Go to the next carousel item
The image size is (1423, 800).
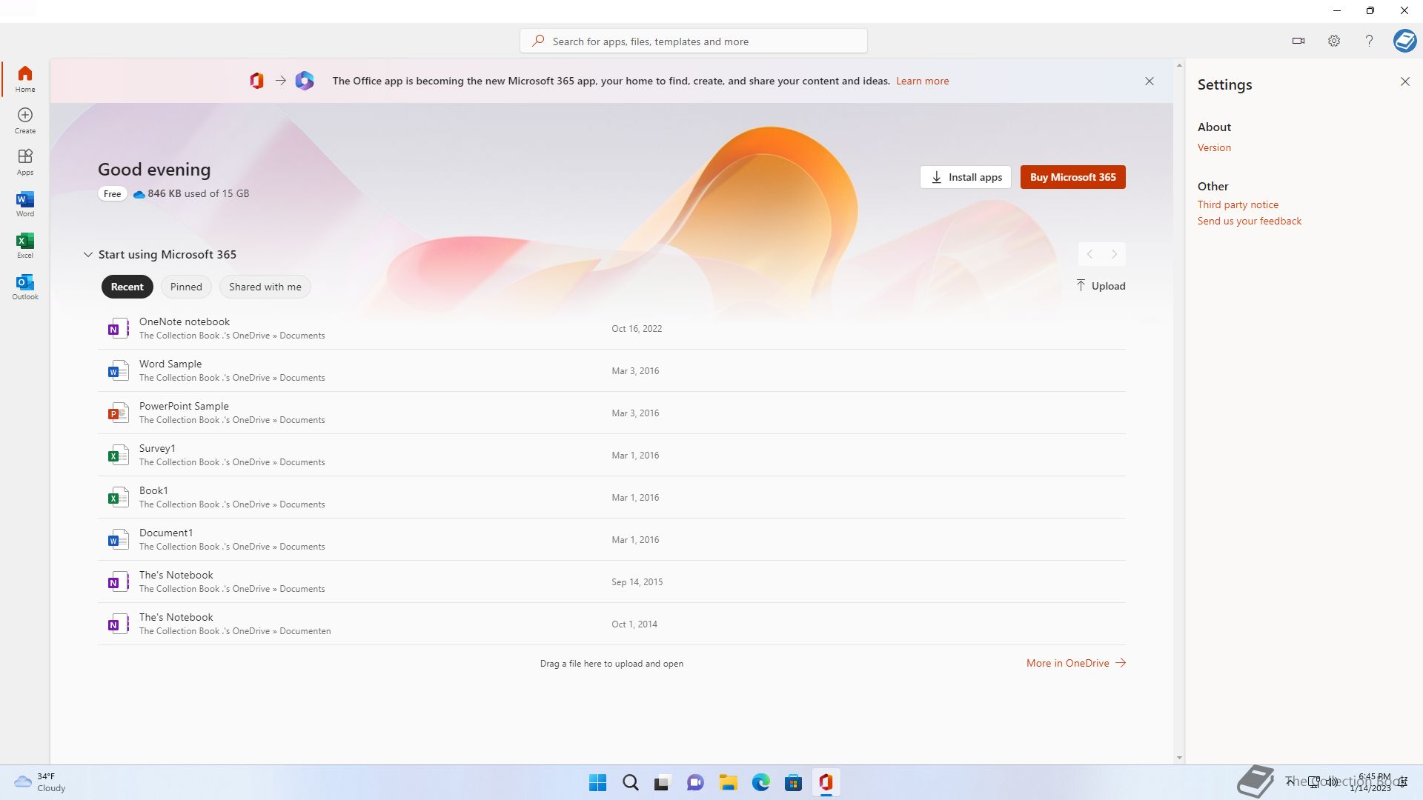pyautogui.click(x=1114, y=254)
